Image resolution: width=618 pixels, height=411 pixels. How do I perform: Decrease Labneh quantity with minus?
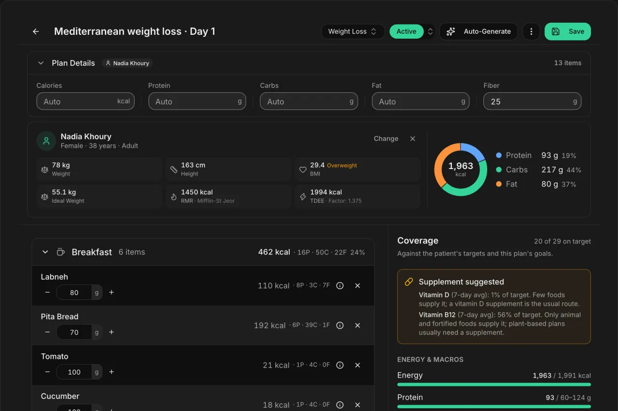(47, 292)
